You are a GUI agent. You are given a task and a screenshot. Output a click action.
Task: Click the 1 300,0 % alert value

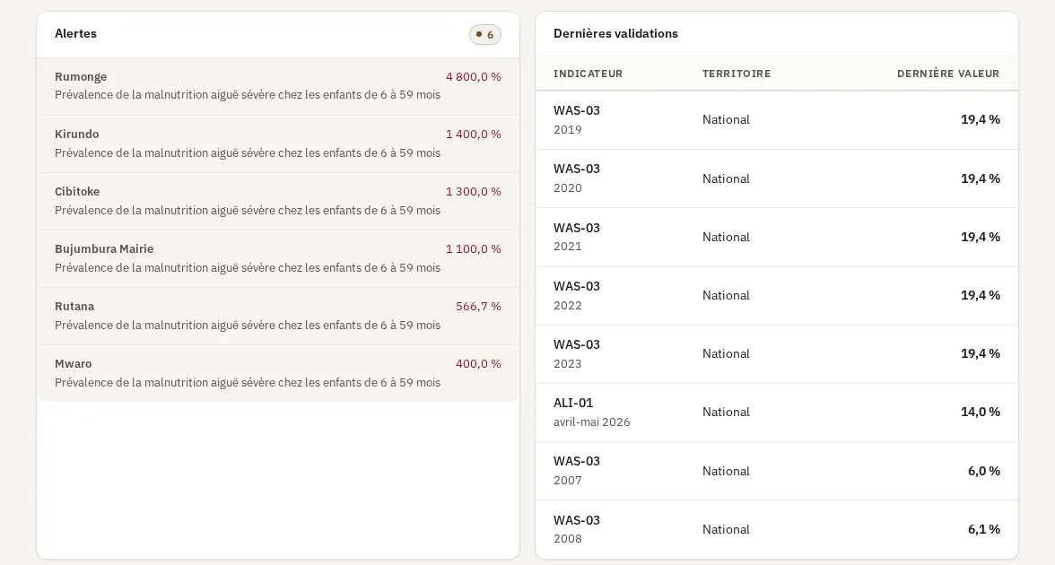point(473,192)
